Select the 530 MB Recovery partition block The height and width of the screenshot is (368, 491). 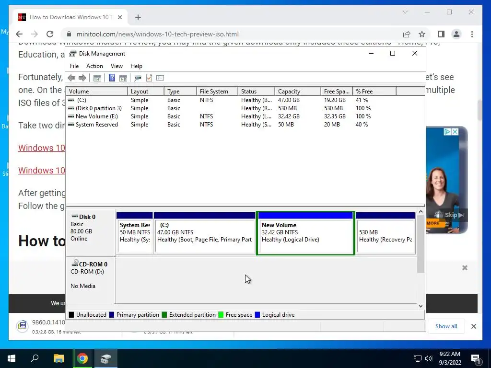click(x=386, y=233)
